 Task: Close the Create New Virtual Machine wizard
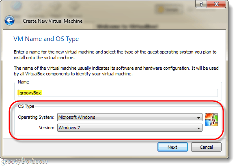[216, 4]
